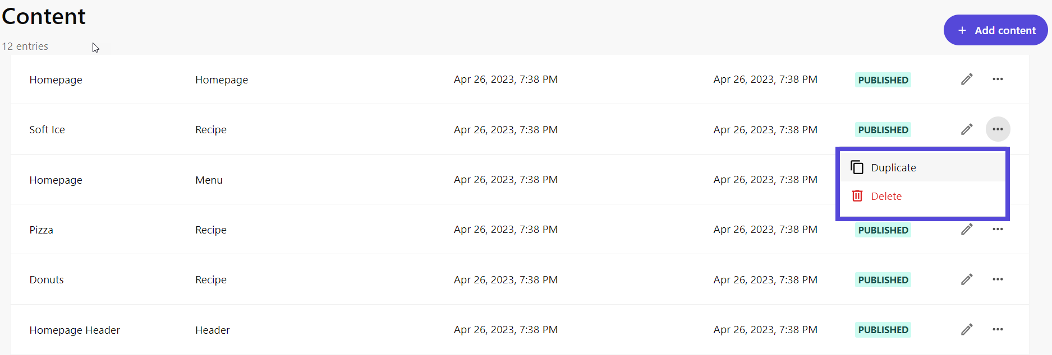Edit the Pizza recipe entry
This screenshot has width=1052, height=355.
[966, 230]
